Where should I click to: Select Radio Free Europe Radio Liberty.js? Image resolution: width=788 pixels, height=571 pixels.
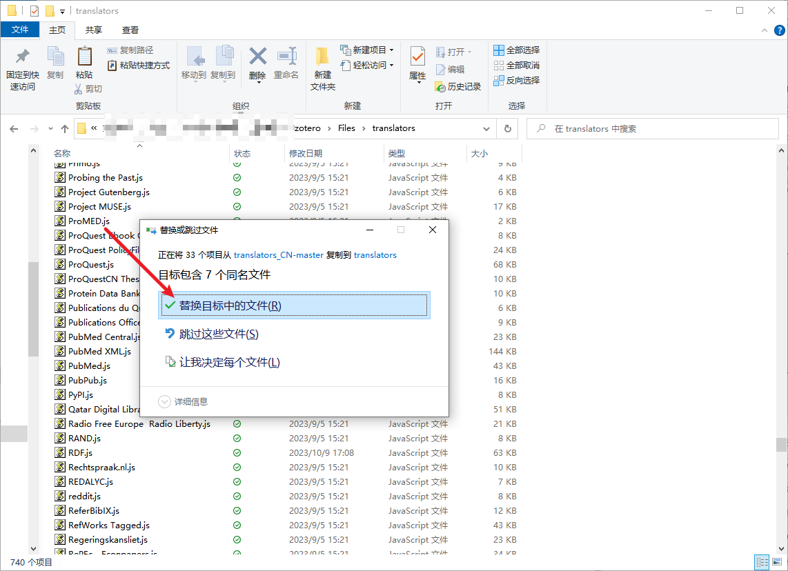click(x=139, y=424)
